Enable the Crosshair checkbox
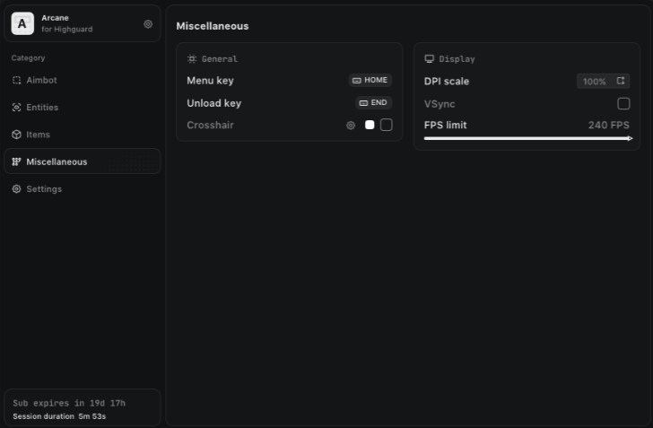 pyautogui.click(x=386, y=125)
